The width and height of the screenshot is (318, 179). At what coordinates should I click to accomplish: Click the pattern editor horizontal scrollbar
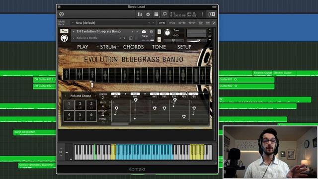120,124
